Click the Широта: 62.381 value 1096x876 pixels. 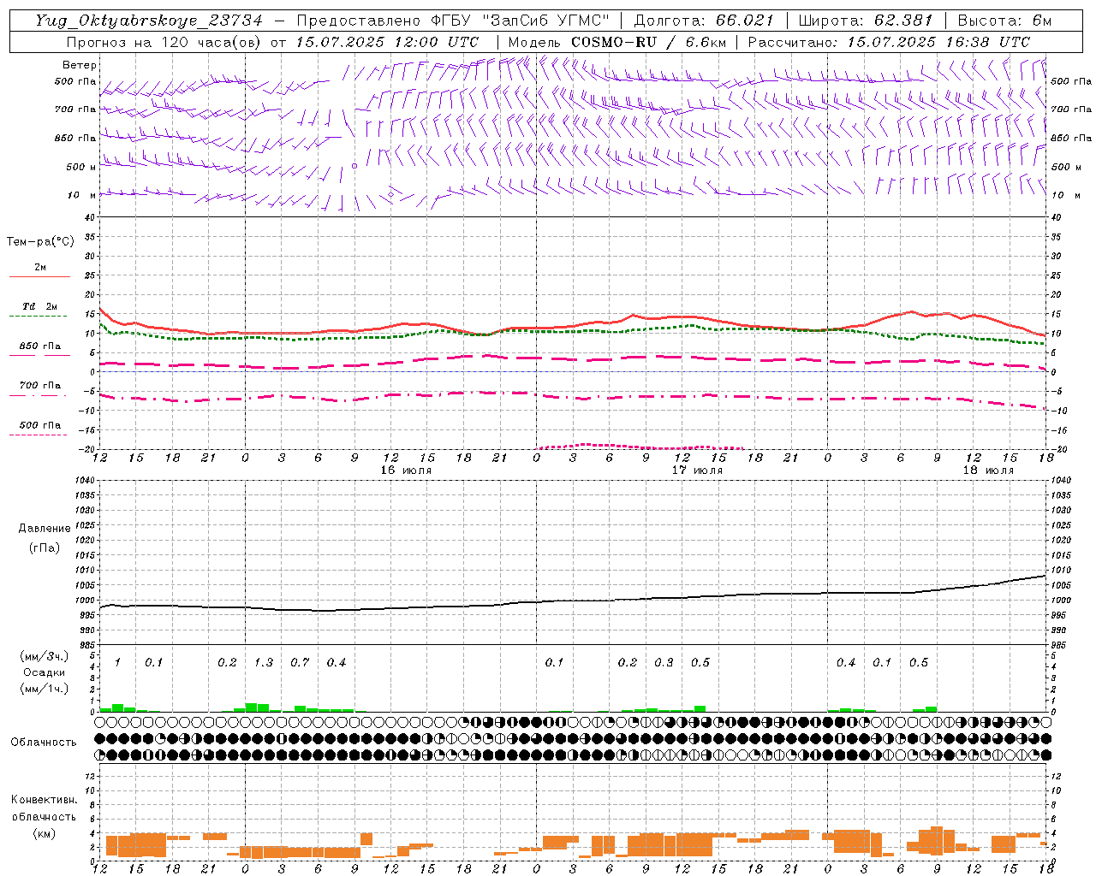tap(866, 21)
